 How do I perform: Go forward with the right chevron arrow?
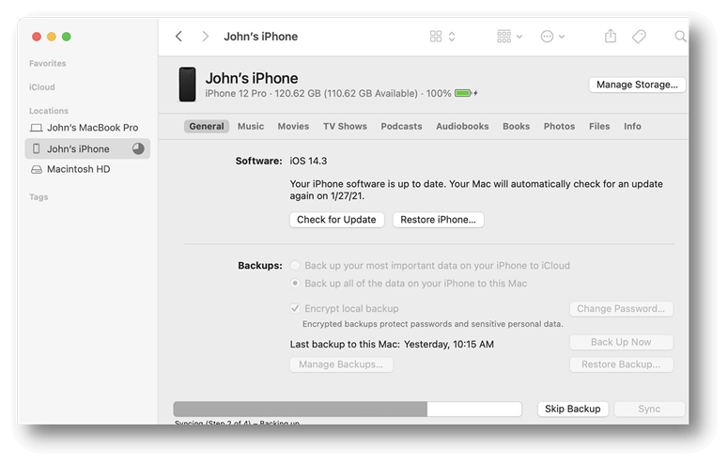click(205, 37)
